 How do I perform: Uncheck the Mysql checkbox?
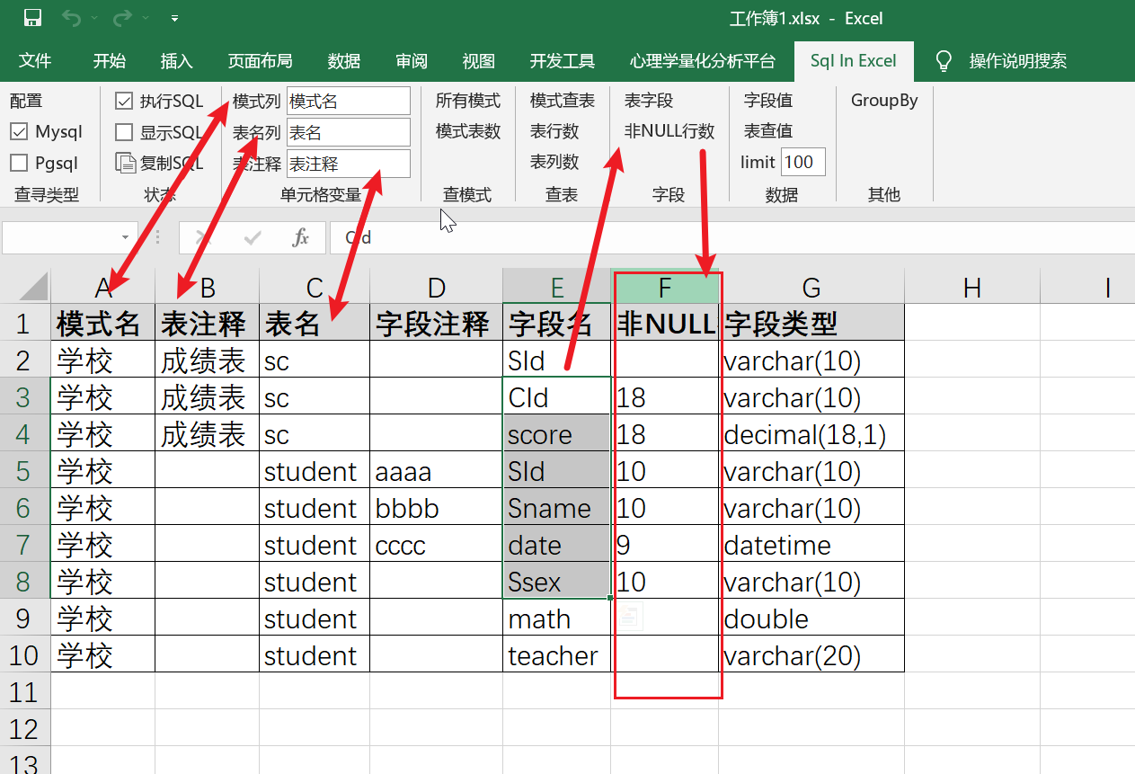coord(21,131)
